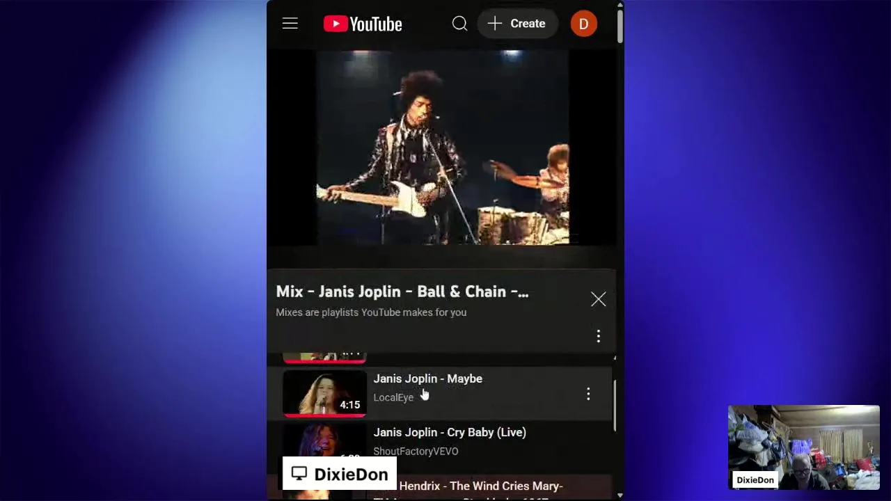Select the 'Janis Joplin - Maybe' title
The image size is (891, 501).
click(x=427, y=379)
